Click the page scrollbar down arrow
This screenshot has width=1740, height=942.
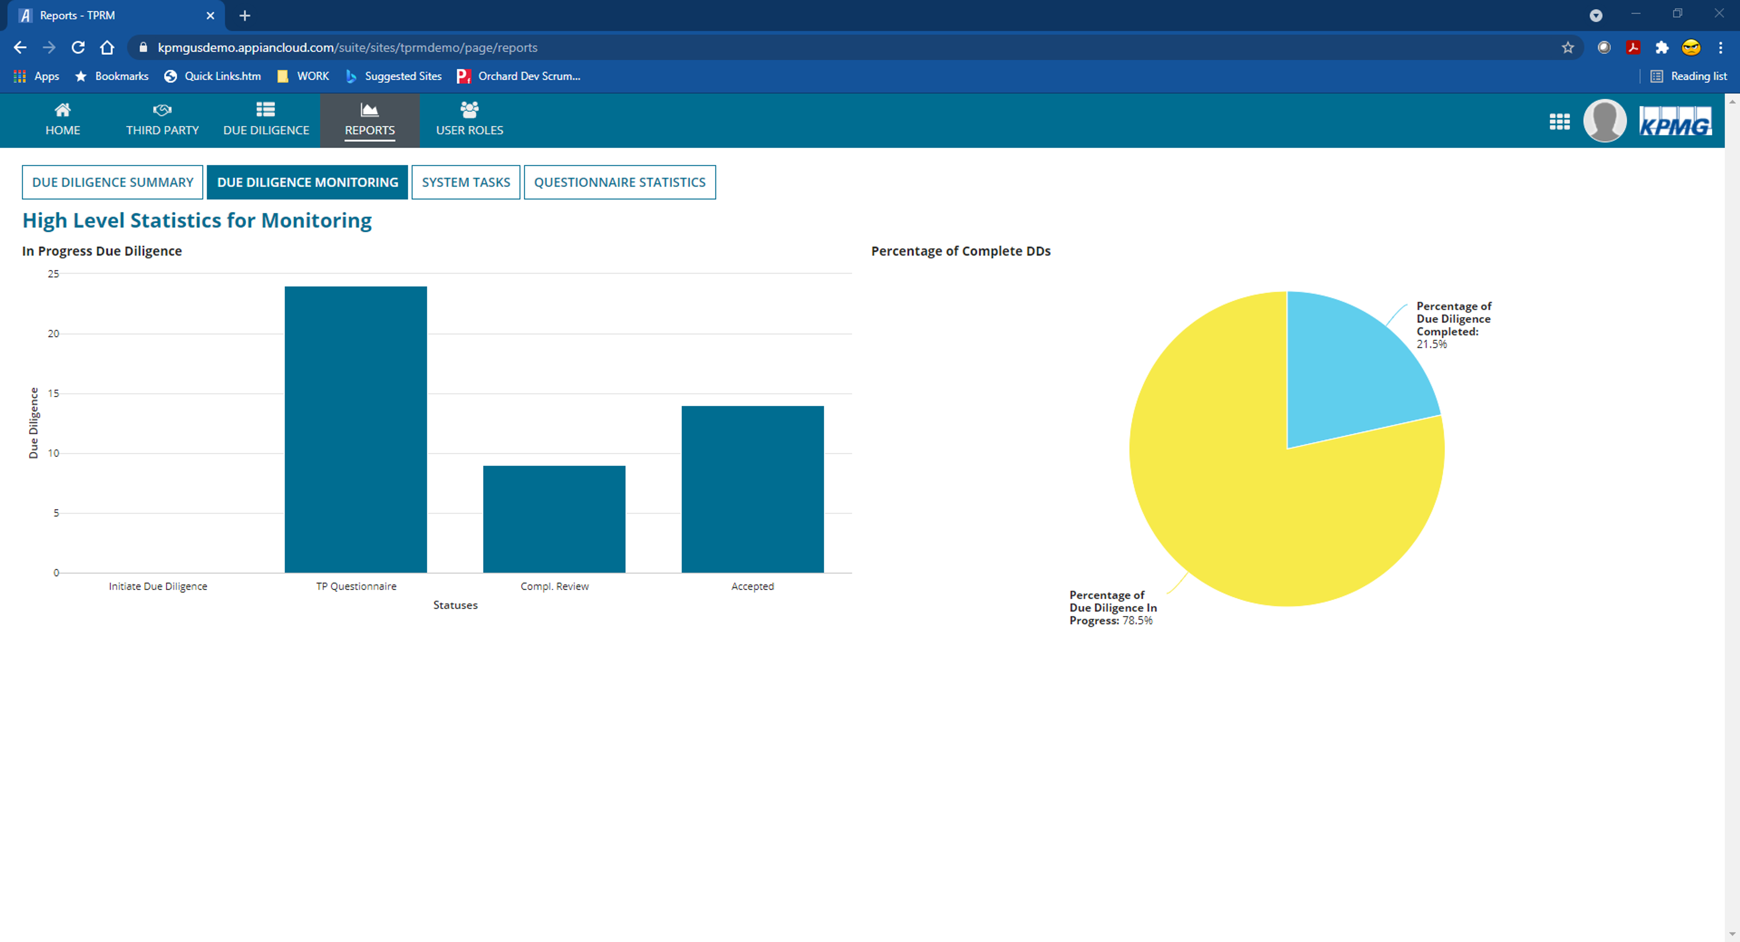coord(1732,935)
